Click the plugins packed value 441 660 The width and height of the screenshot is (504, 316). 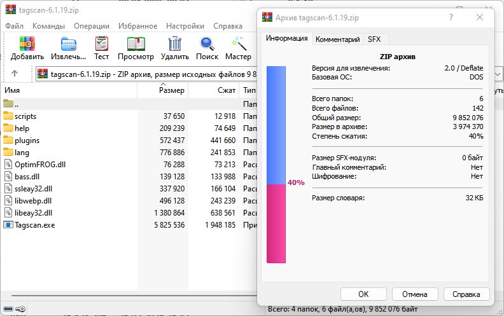(x=223, y=140)
